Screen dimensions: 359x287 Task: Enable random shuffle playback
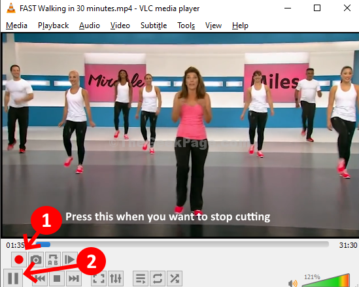tap(175, 279)
